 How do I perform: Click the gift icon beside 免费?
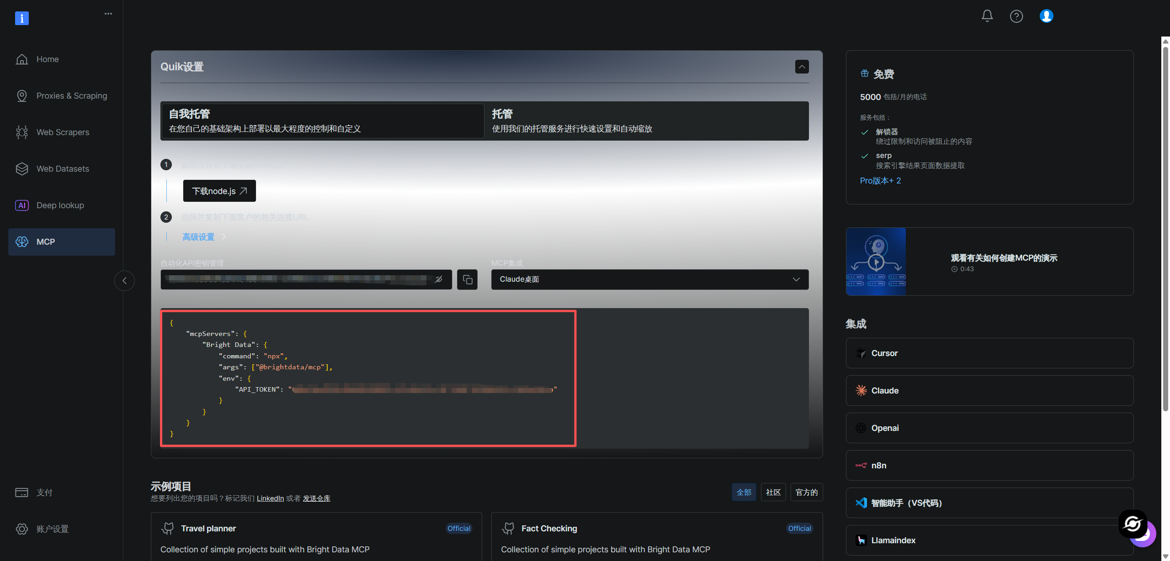865,73
